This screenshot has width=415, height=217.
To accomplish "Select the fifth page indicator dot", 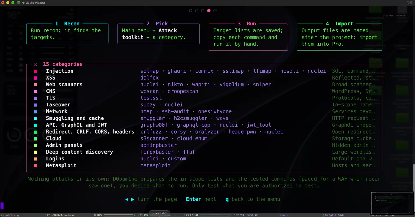I will coord(215,11).
